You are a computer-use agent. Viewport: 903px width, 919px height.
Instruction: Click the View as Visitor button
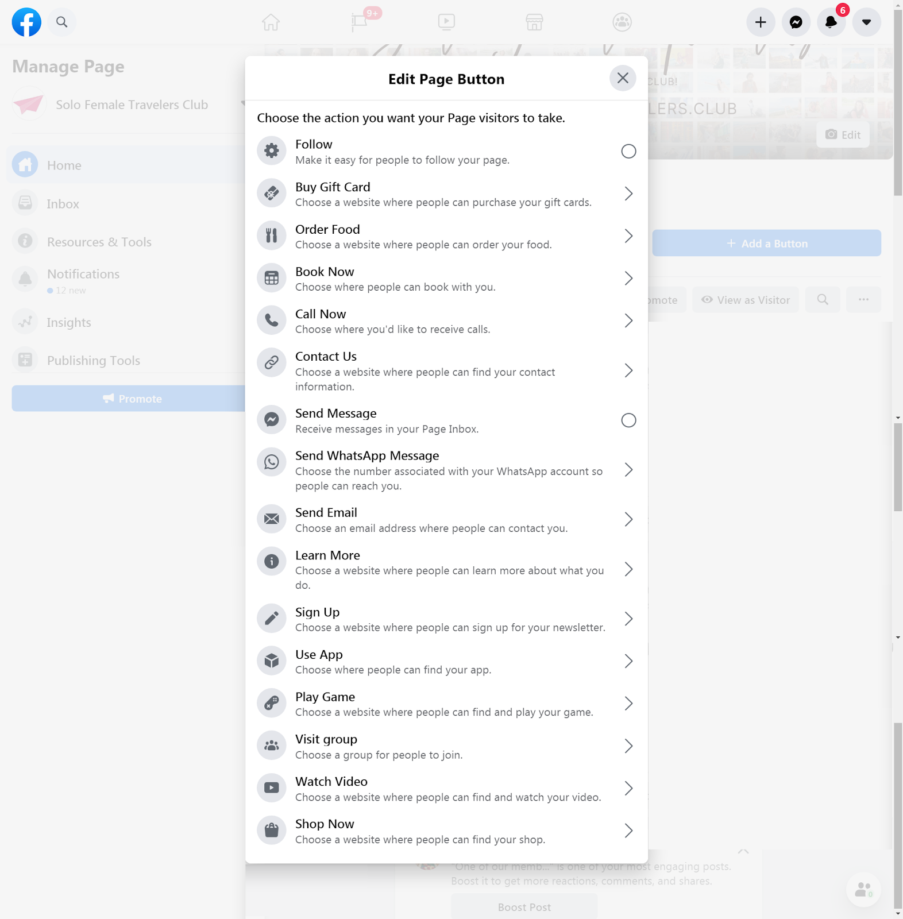[746, 300]
